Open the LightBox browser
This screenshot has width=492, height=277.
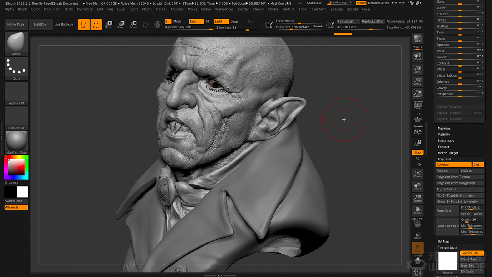click(x=40, y=25)
